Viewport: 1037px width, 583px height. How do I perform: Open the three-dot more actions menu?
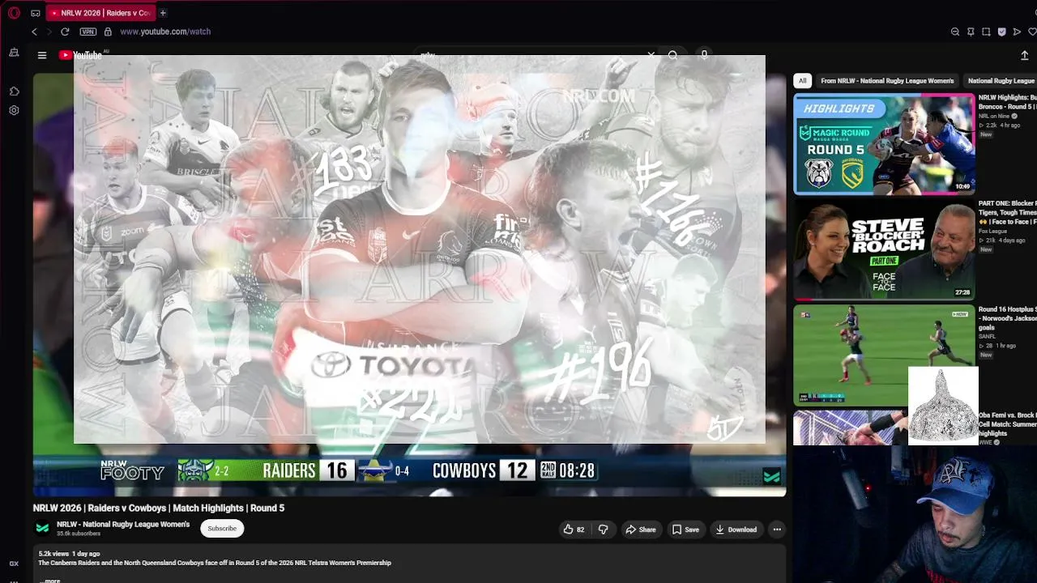777,530
